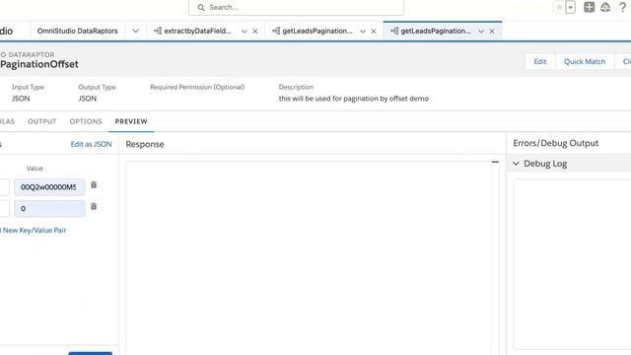Viewport: 631px width, 355px height.
Task: Click the Edit button
Action: click(540, 61)
